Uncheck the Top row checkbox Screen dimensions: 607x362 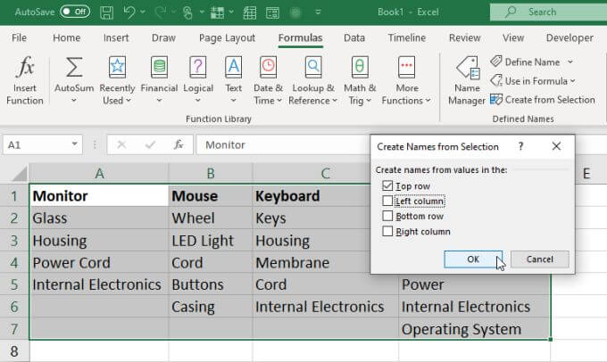387,185
